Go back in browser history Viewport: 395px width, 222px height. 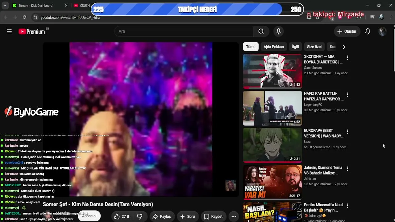point(6,17)
